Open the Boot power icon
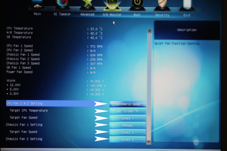 coord(137,5)
